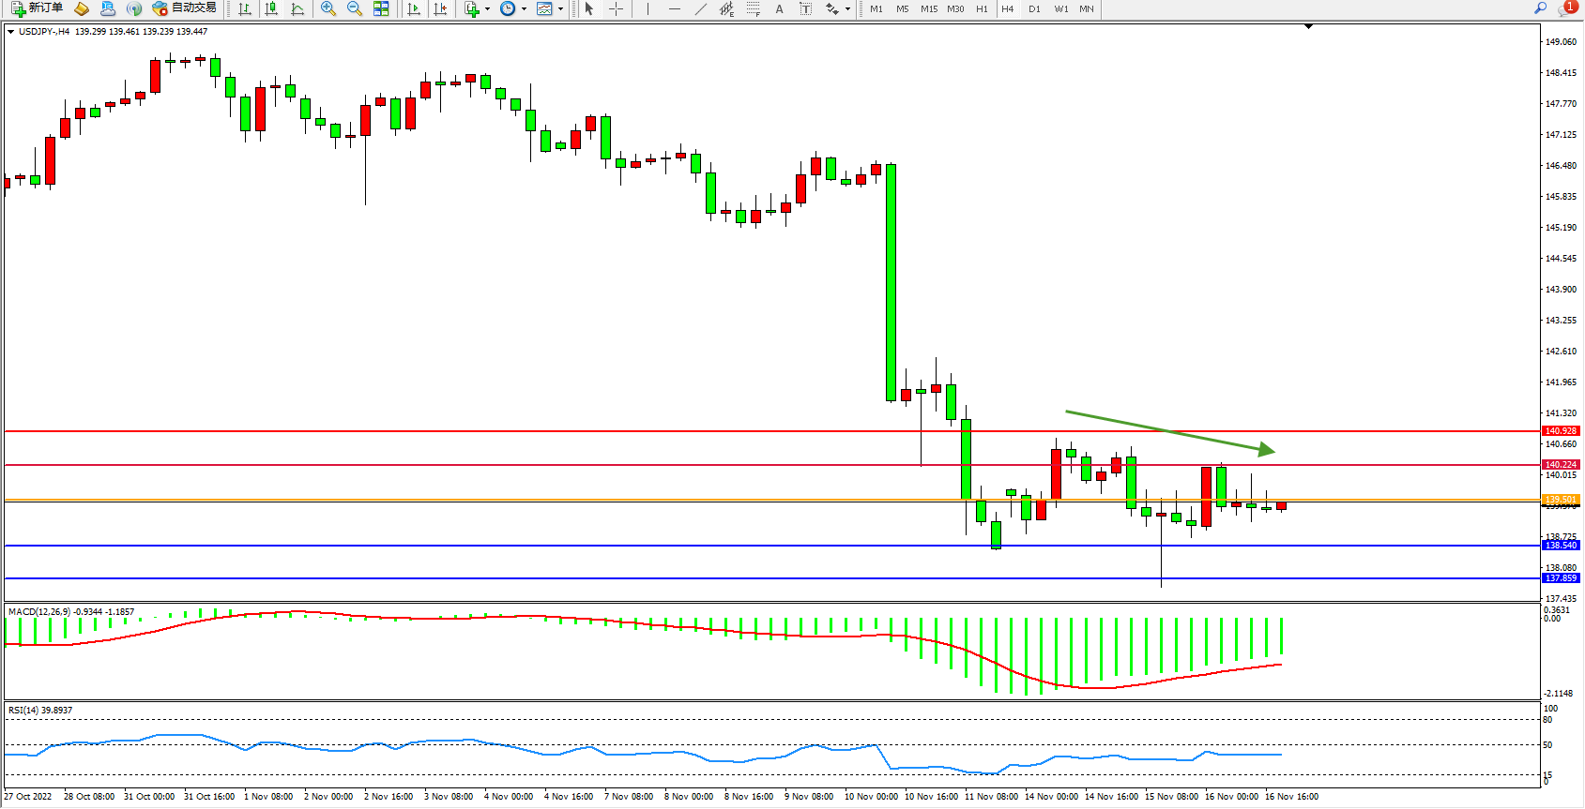The width and height of the screenshot is (1585, 809).
Task: Click the chart shift triangle marker
Action: pyautogui.click(x=1308, y=27)
